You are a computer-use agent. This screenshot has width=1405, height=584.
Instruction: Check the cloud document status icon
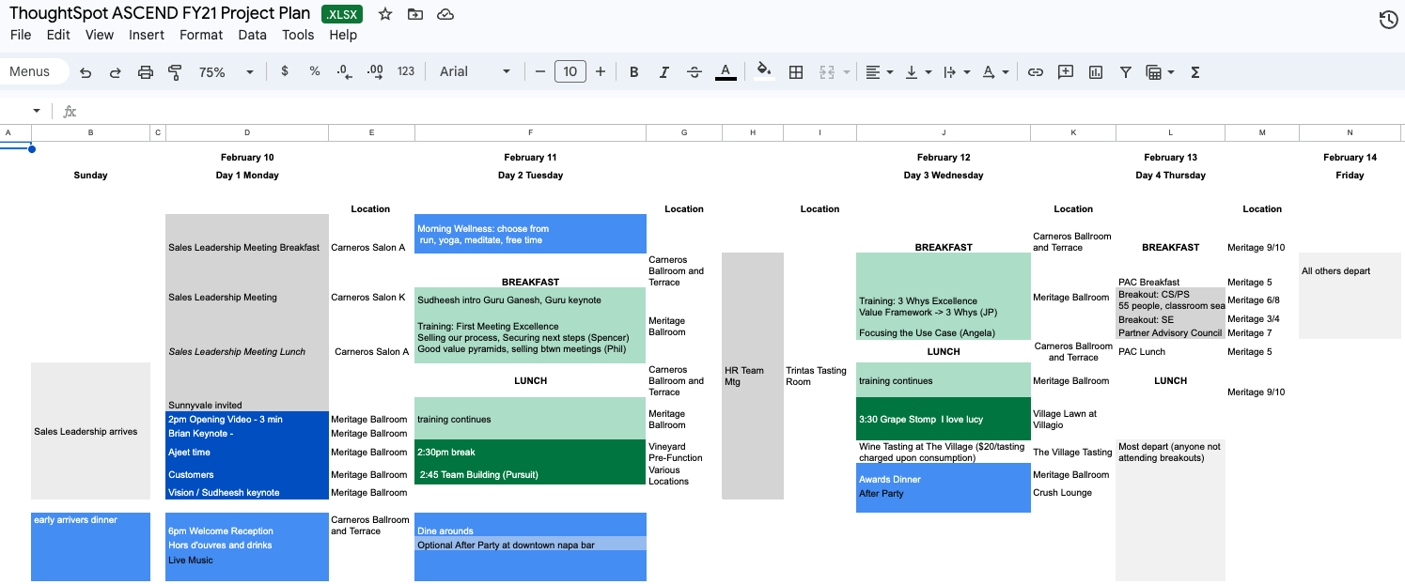[445, 14]
